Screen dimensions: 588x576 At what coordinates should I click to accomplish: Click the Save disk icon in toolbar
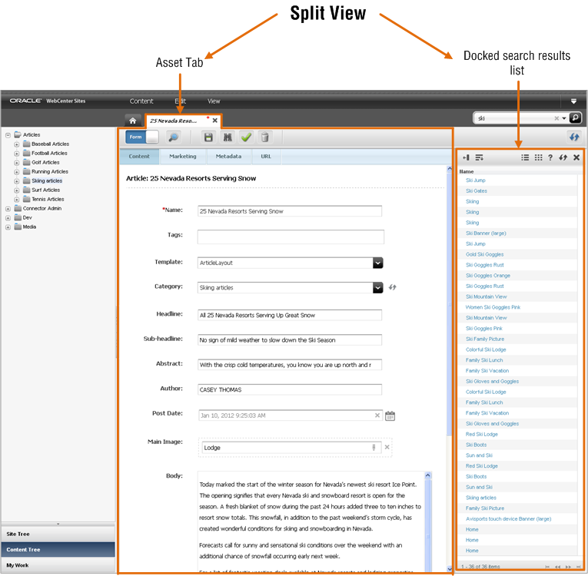(208, 137)
